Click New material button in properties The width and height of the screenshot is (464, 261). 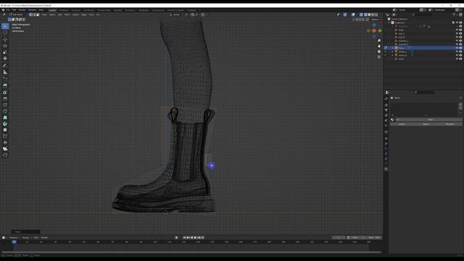[x=430, y=120]
